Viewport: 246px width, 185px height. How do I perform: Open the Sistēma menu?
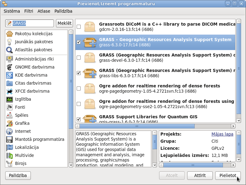coord(12,11)
